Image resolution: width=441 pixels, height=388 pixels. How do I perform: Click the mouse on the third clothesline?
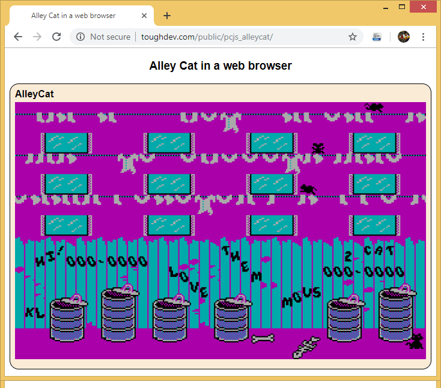click(x=308, y=189)
